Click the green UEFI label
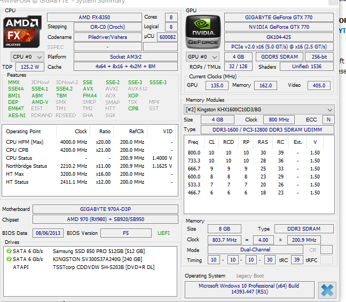Screen dimensions: 346x302 163,233
